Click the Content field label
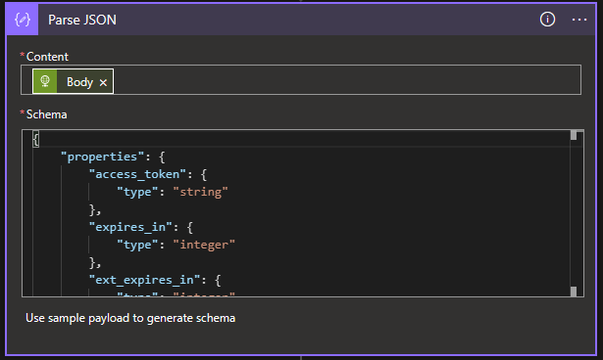Viewport: 603px width, 360px height. [x=47, y=57]
